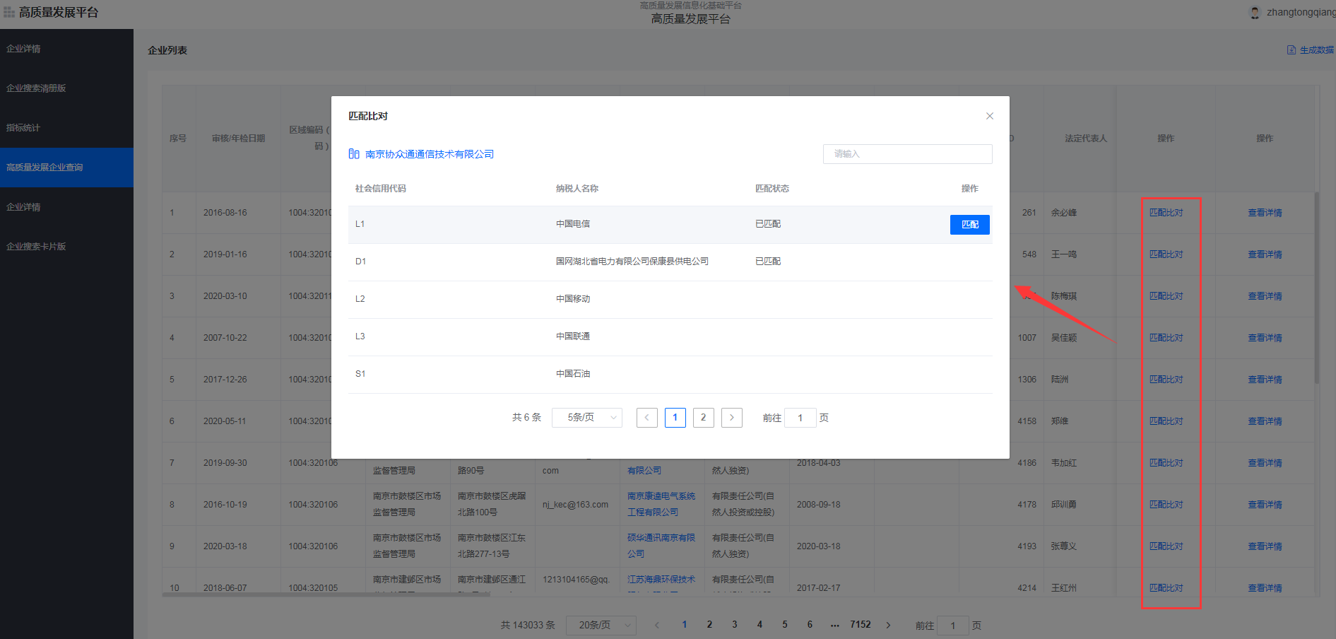This screenshot has height=639, width=1336.
Task: Click the 请输入 search field in dialog
Action: coord(907,154)
